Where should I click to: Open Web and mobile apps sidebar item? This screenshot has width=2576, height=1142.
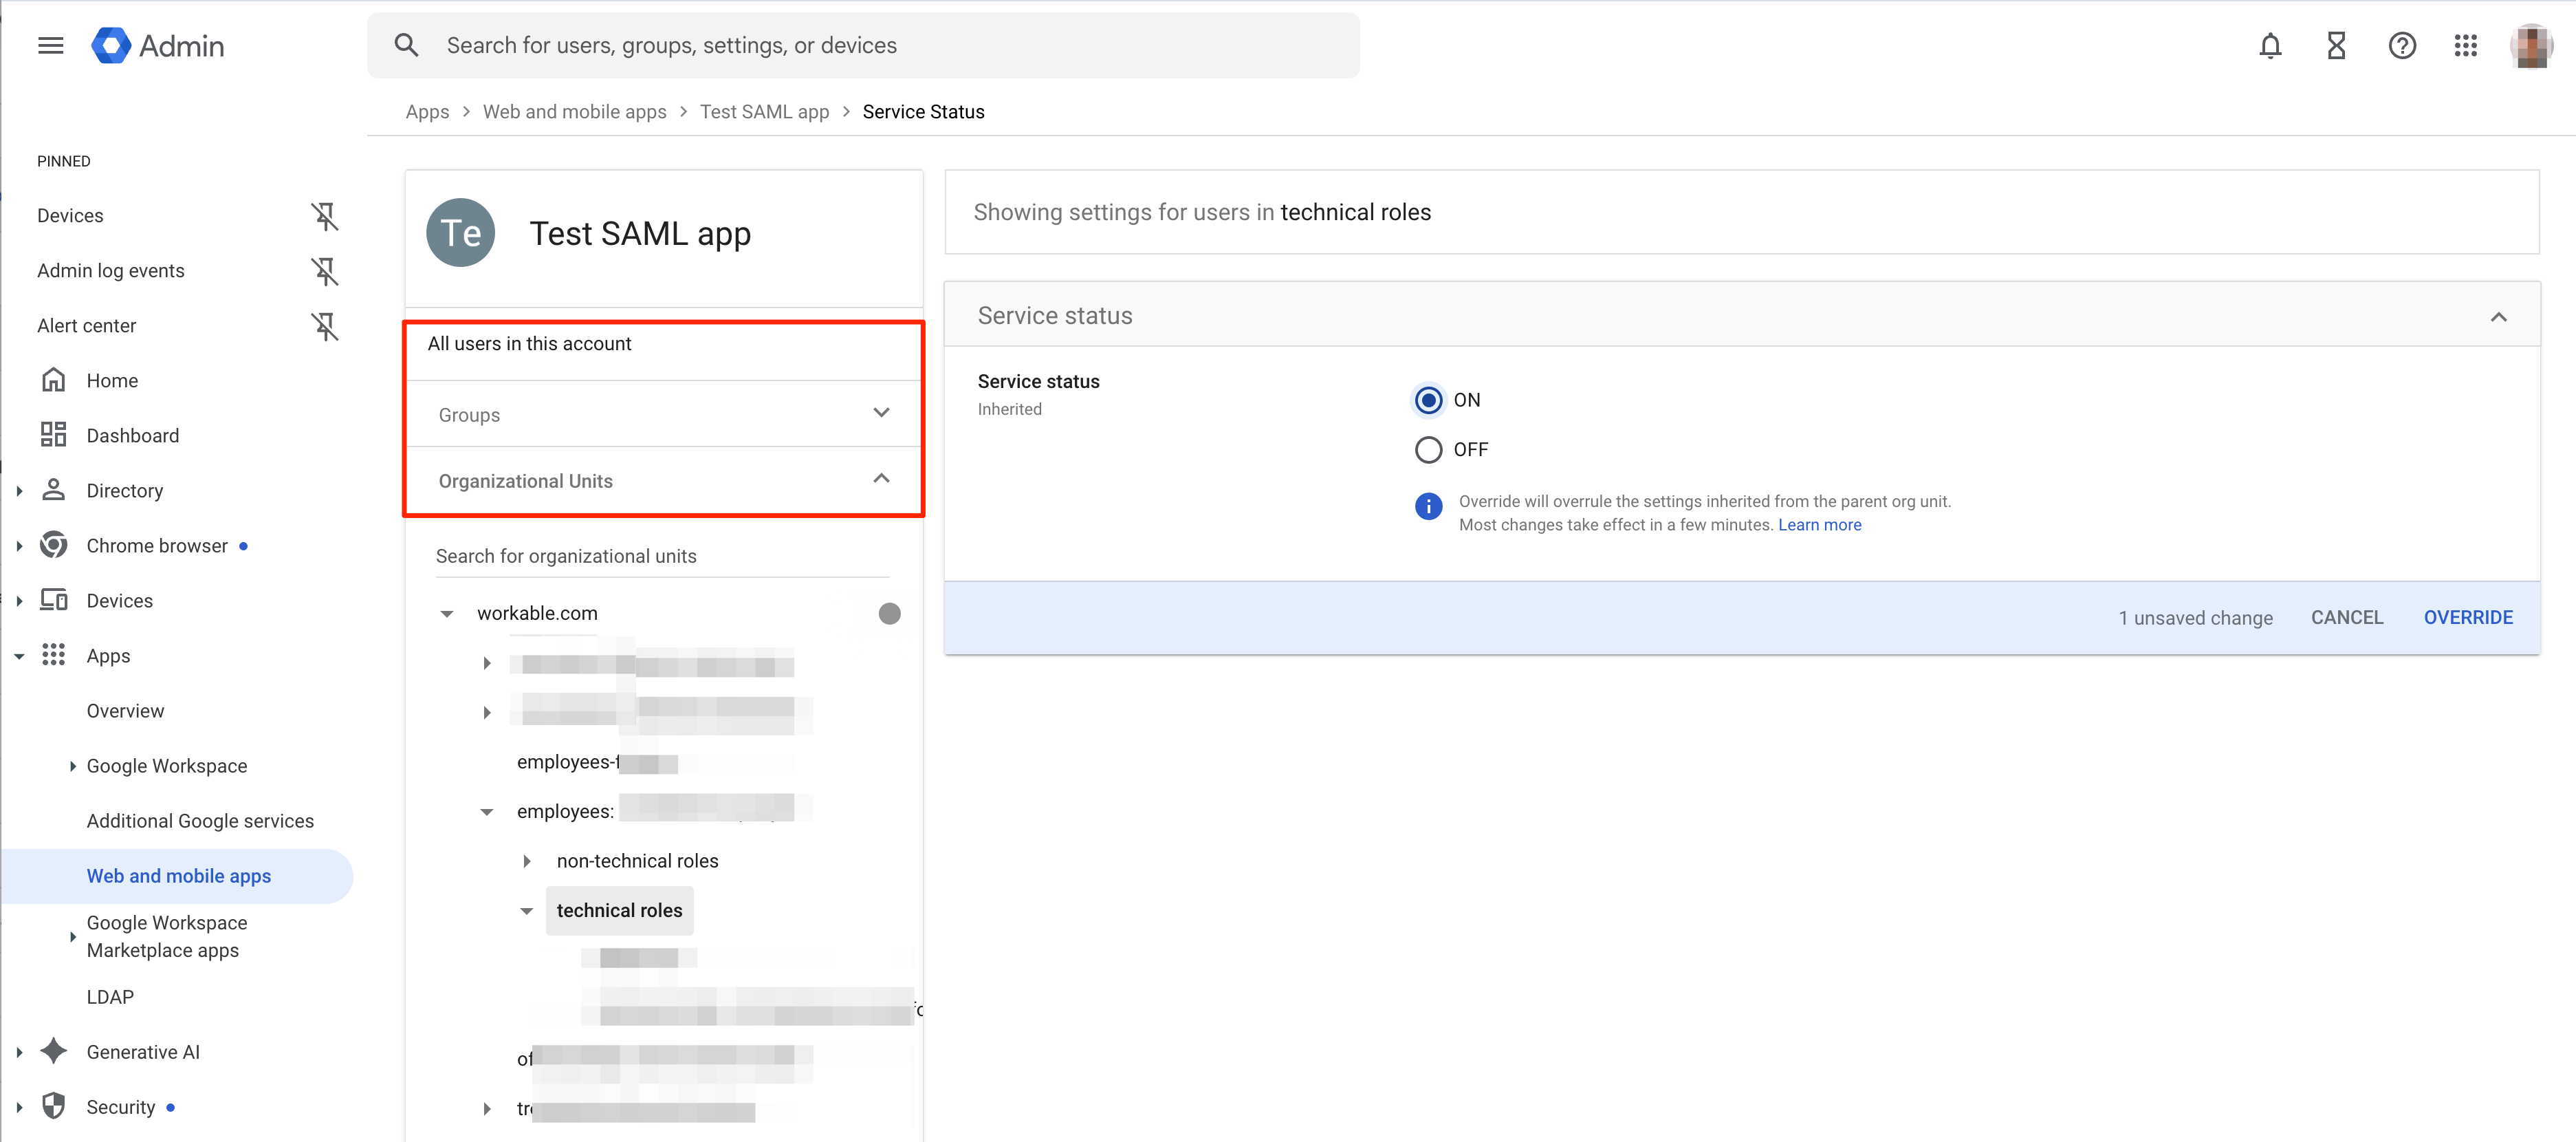[178, 876]
